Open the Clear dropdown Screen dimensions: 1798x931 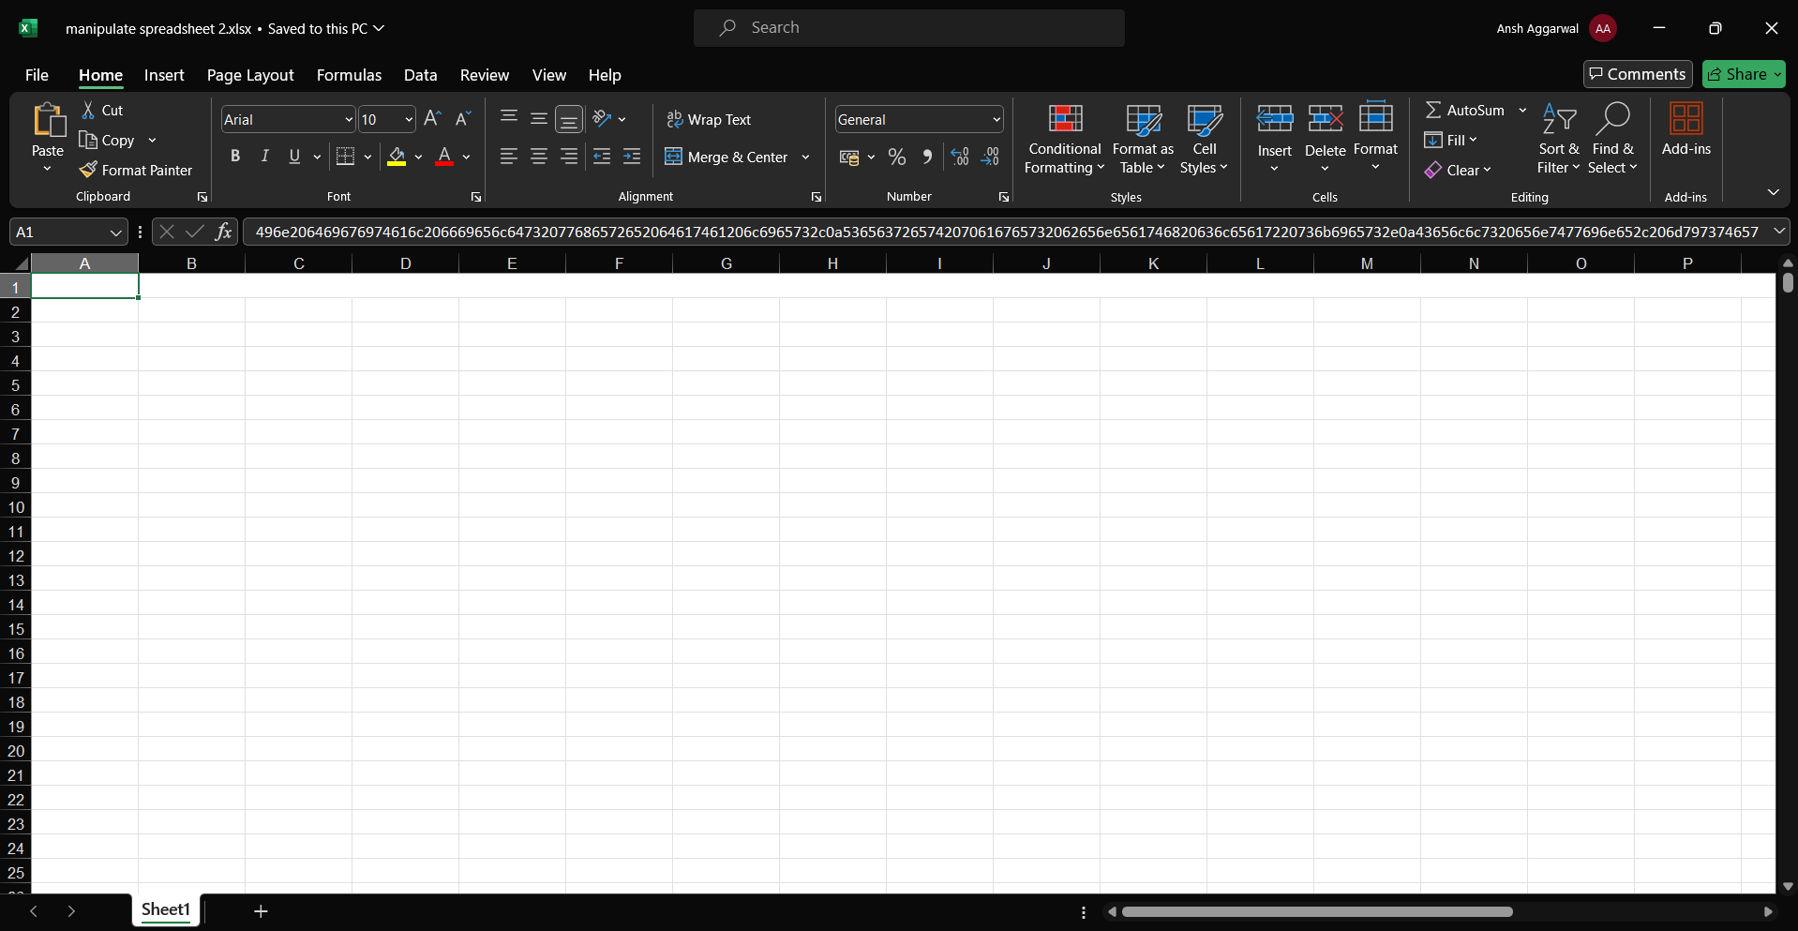(1458, 170)
